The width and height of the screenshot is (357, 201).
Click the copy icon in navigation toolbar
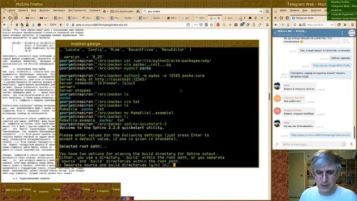(22, 25)
